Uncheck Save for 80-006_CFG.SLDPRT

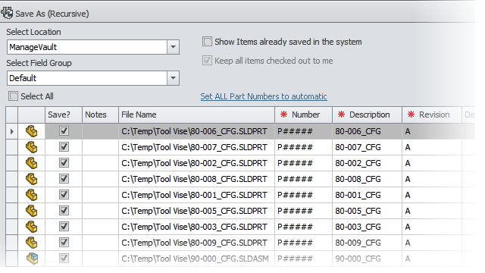click(64, 131)
